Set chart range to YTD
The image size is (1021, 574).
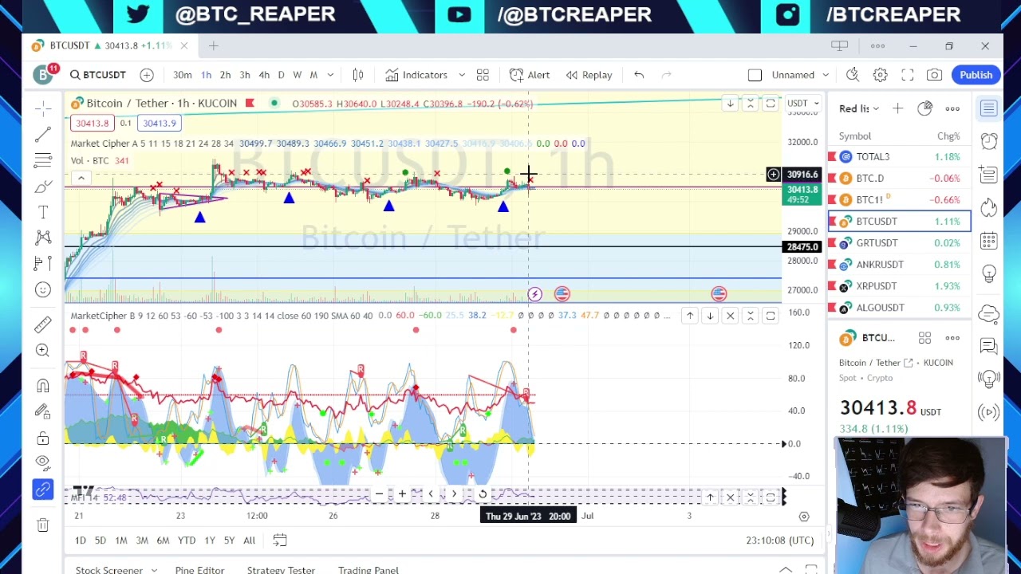coord(187,540)
